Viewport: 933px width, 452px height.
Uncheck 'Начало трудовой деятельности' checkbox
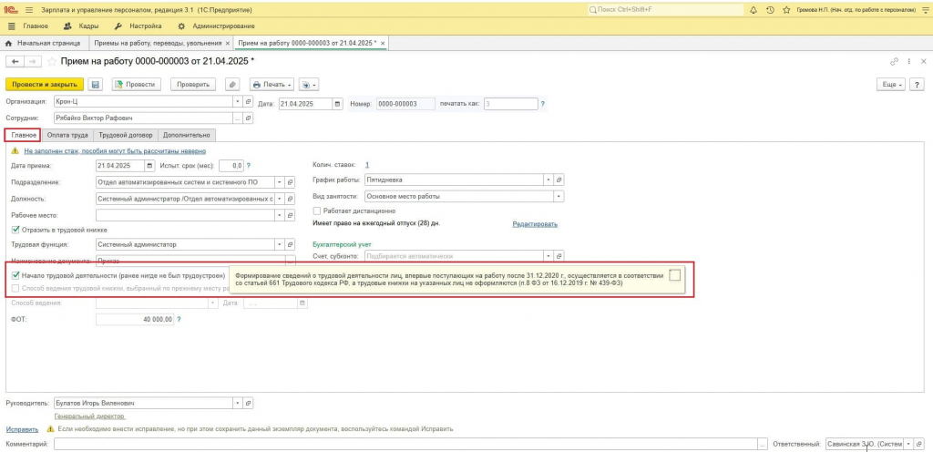pyautogui.click(x=15, y=276)
